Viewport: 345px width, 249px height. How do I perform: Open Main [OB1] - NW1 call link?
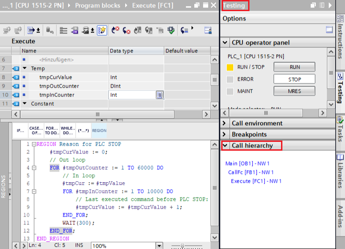pyautogui.click(x=247, y=163)
